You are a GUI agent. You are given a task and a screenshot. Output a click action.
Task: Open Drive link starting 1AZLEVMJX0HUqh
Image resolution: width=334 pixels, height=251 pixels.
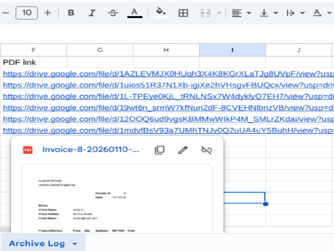pyautogui.click(x=168, y=74)
